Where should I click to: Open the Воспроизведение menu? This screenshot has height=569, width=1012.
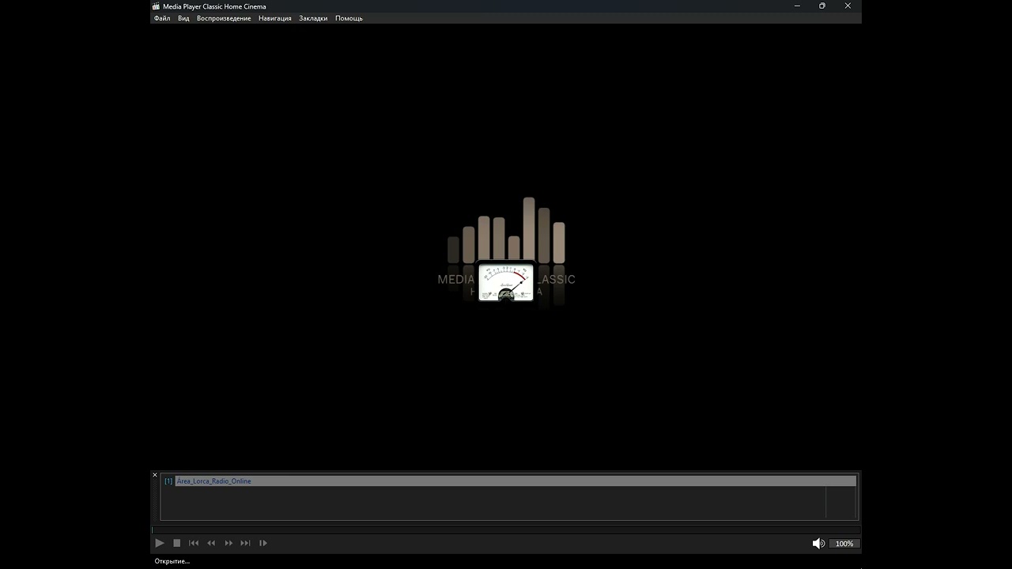(x=224, y=18)
